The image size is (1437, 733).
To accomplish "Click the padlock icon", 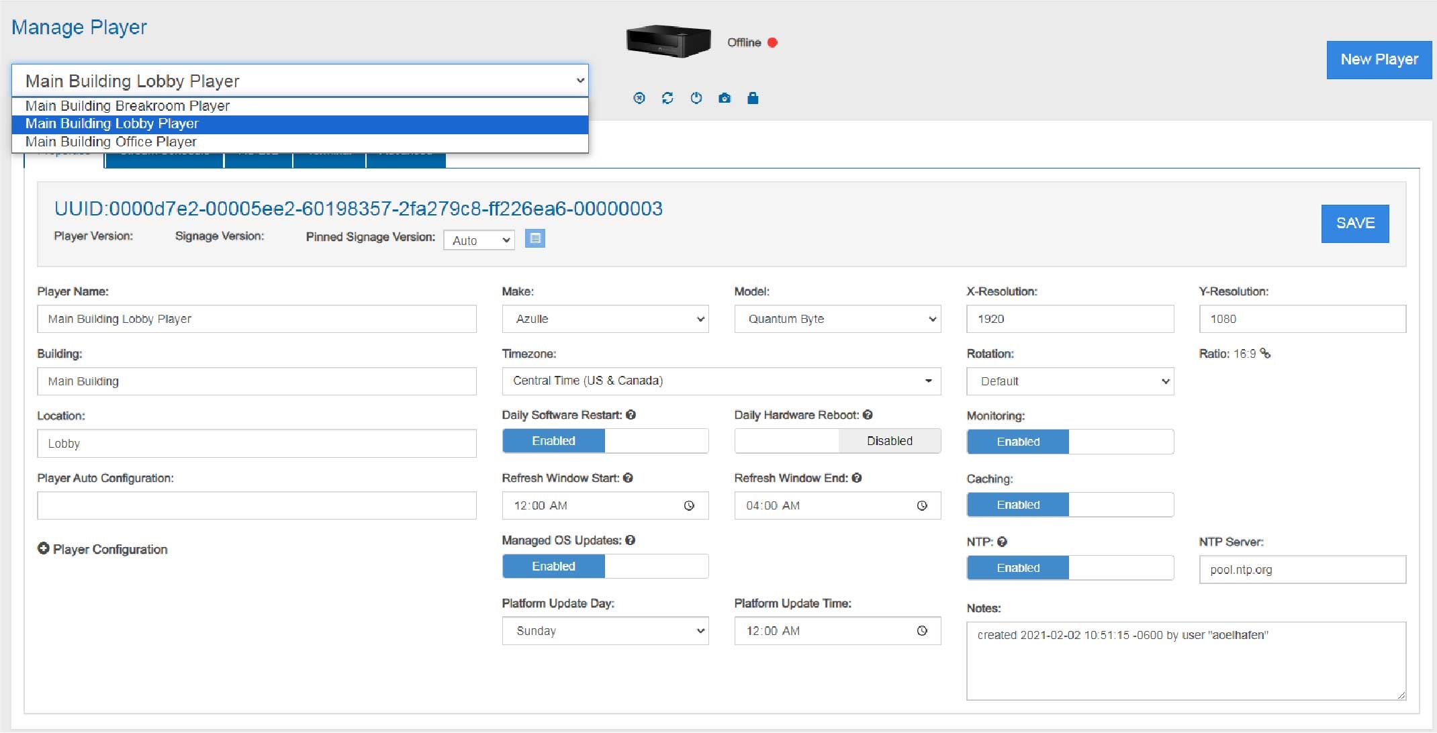I will point(752,98).
